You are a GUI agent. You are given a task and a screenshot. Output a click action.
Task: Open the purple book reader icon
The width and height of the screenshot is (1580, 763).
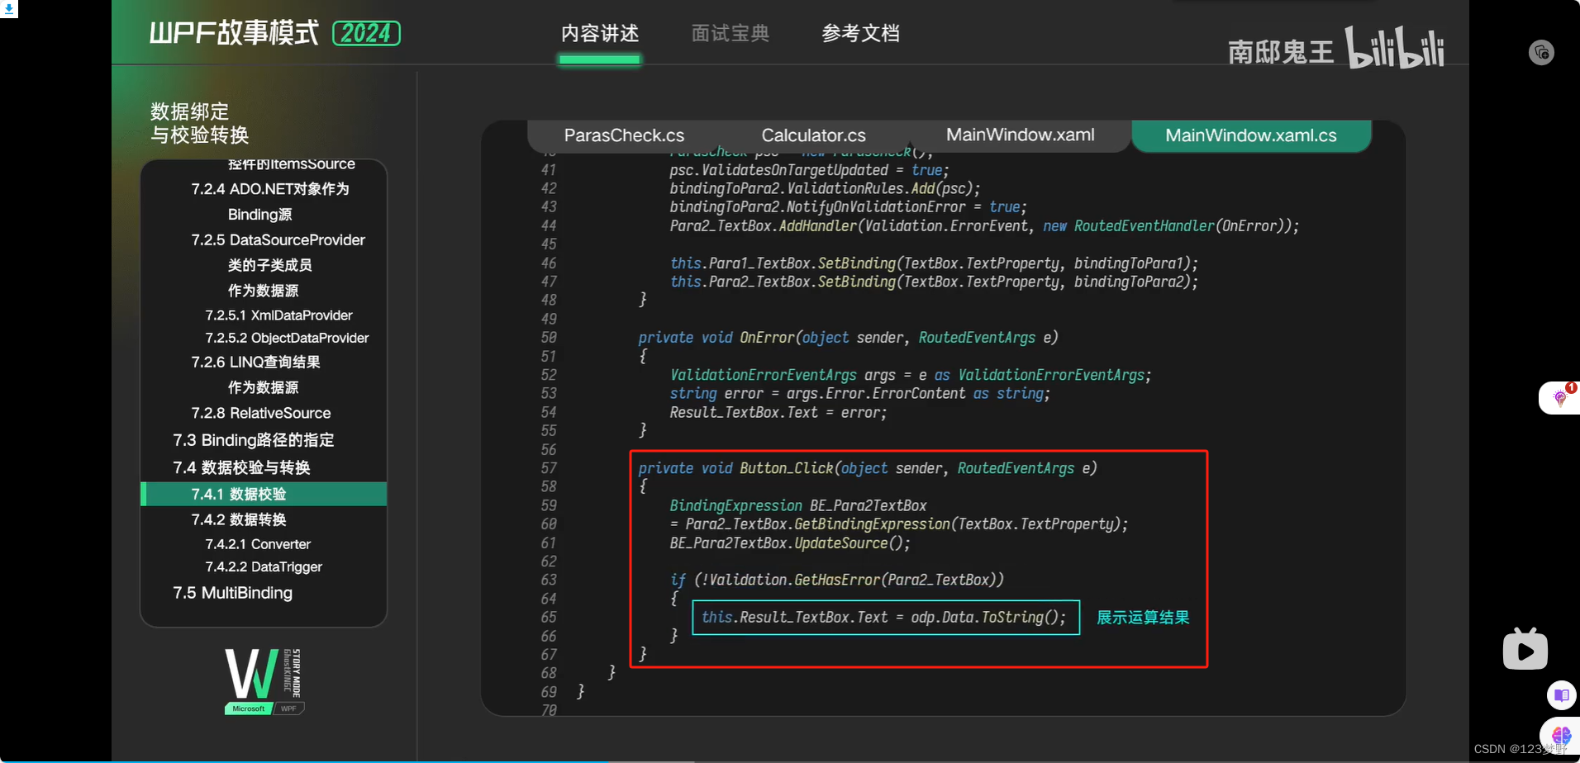point(1561,695)
